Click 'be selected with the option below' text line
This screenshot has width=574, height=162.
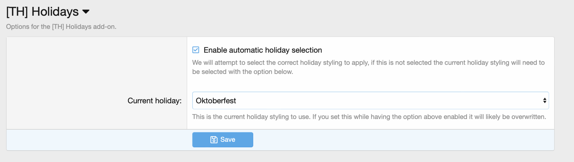tap(242, 72)
